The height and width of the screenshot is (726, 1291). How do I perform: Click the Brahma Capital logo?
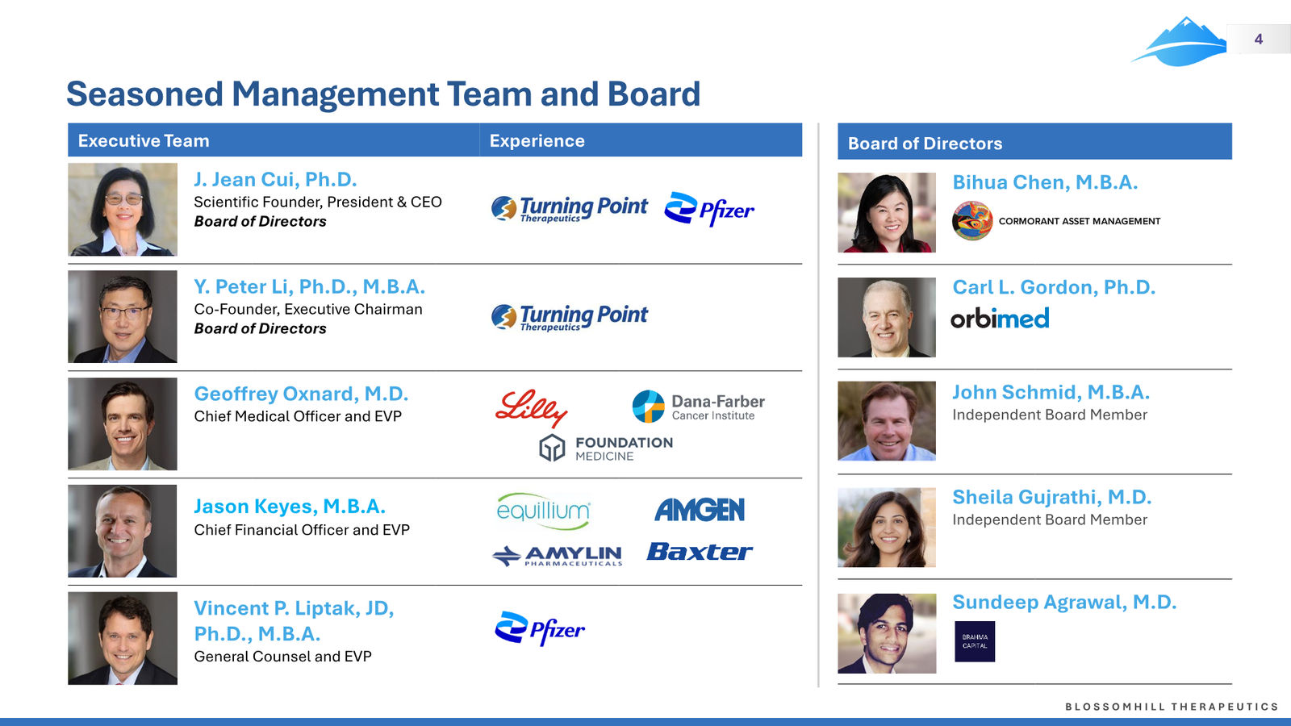click(975, 641)
